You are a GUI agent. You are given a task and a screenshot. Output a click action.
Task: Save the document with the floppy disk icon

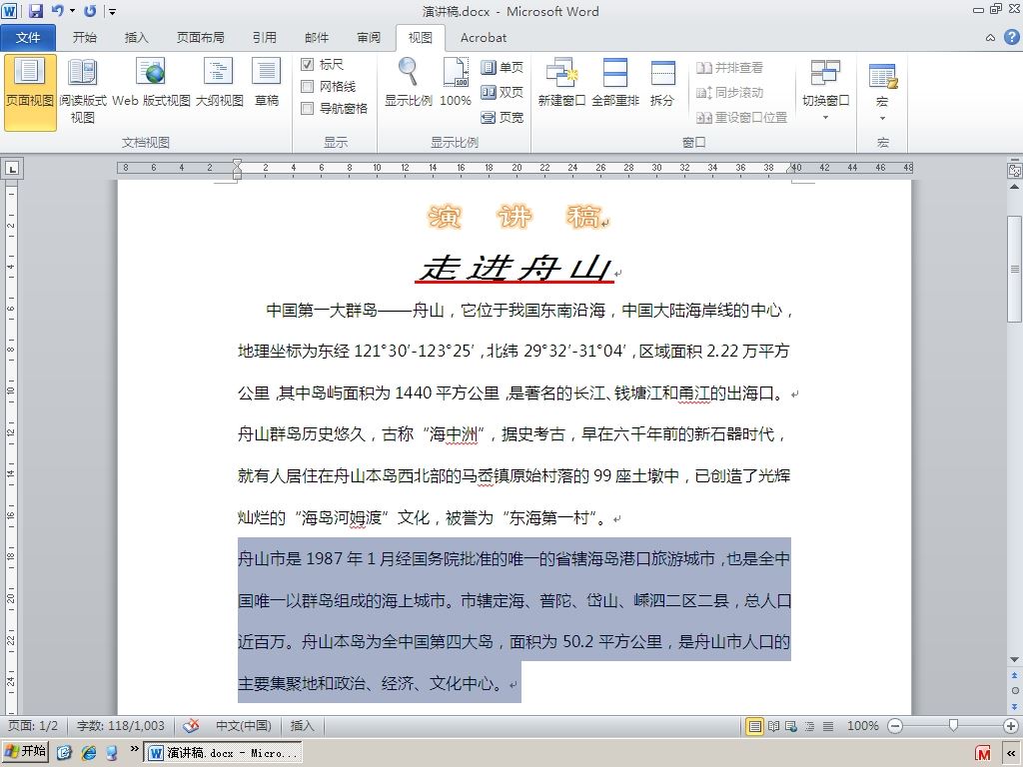point(35,10)
